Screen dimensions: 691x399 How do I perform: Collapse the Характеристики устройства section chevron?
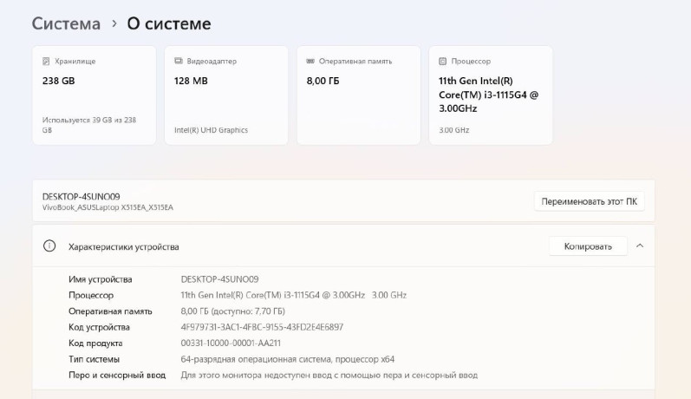[640, 246]
